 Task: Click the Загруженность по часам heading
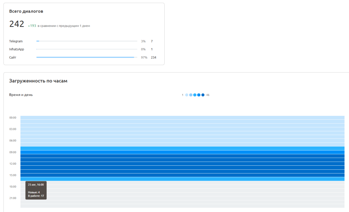click(x=38, y=81)
